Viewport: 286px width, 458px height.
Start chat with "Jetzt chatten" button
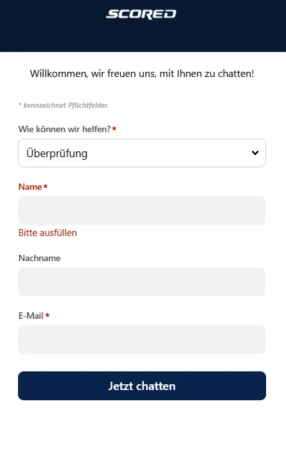pos(142,386)
